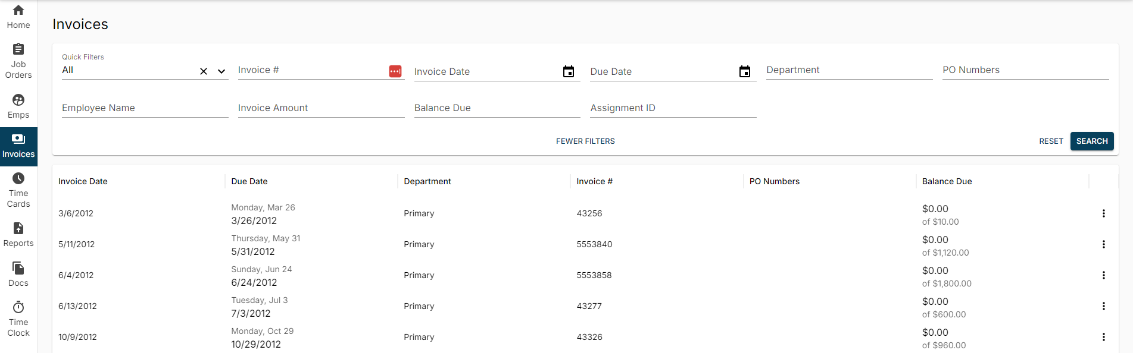Focus the Employee Name input field
This screenshot has width=1133, height=353.
[x=145, y=108]
